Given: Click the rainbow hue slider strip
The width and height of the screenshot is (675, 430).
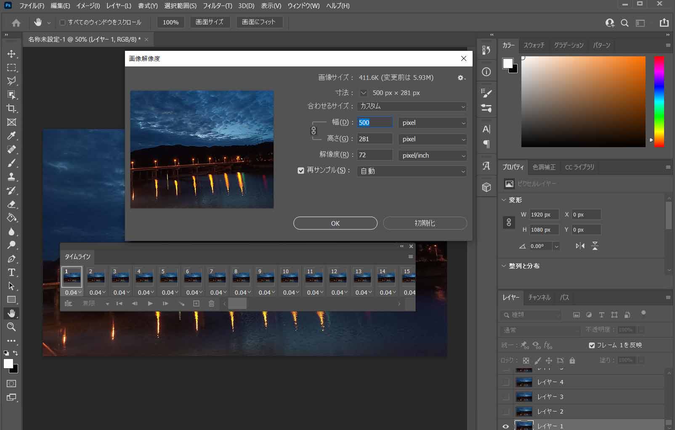Looking at the screenshot, I should [659, 102].
